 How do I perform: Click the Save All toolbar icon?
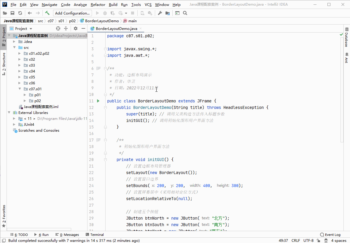[12, 13]
